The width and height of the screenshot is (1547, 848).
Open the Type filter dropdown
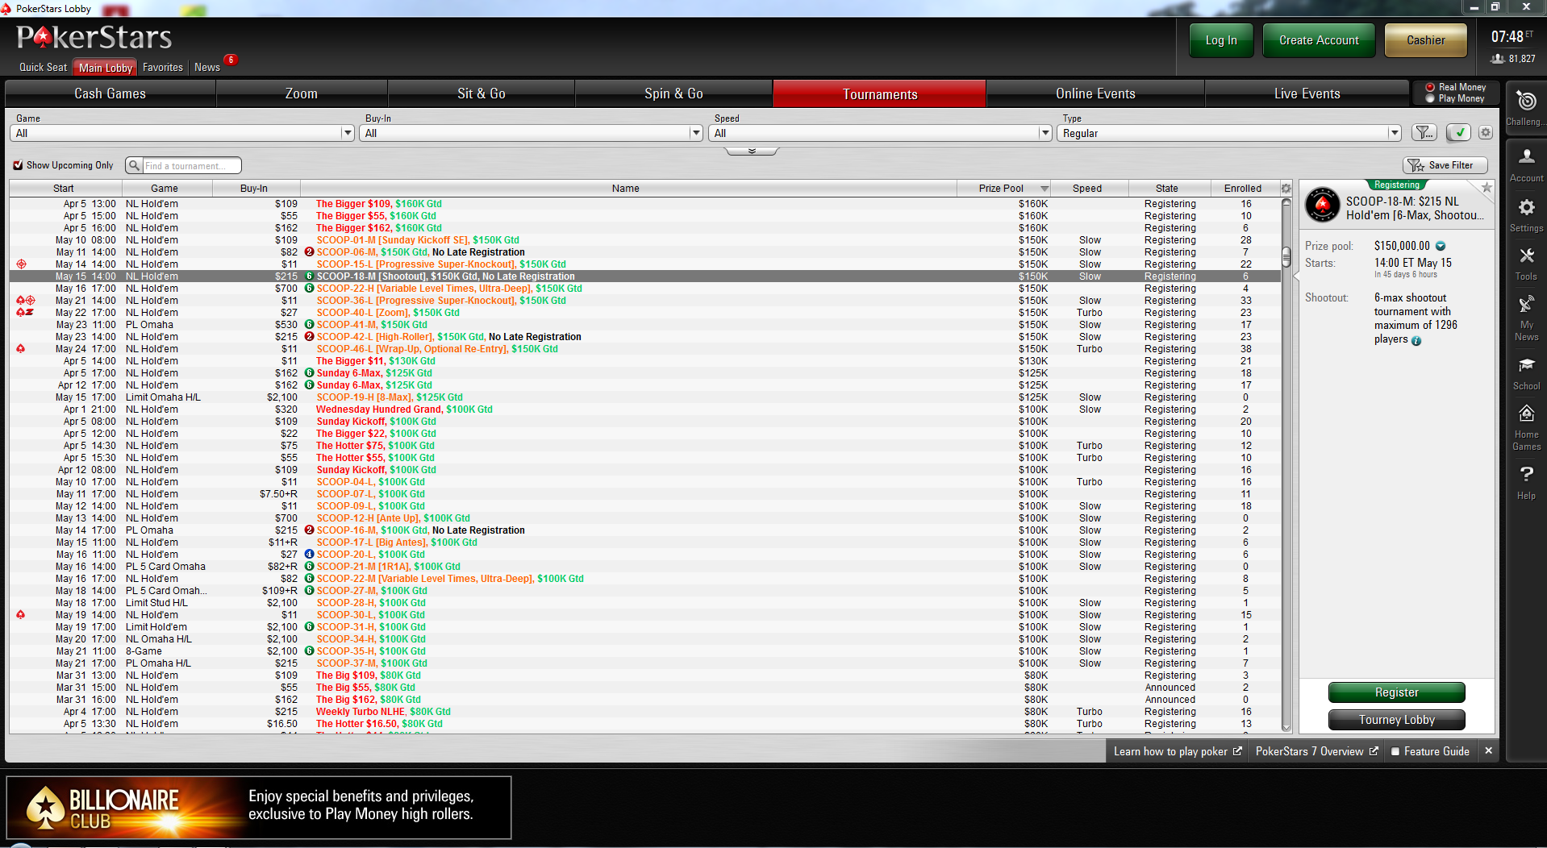click(1229, 133)
